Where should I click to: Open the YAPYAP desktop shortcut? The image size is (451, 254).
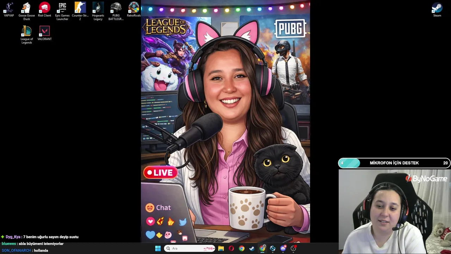[9, 10]
